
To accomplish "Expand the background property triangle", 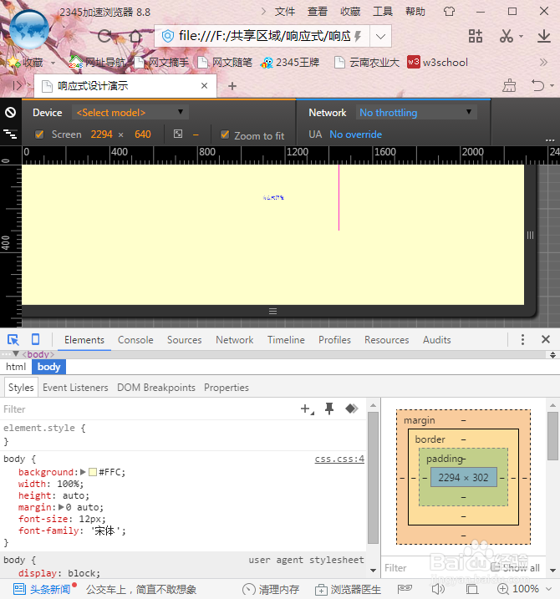I will (x=83, y=472).
